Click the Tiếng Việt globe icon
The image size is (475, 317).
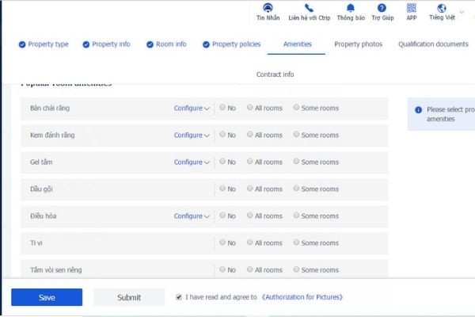point(442,8)
